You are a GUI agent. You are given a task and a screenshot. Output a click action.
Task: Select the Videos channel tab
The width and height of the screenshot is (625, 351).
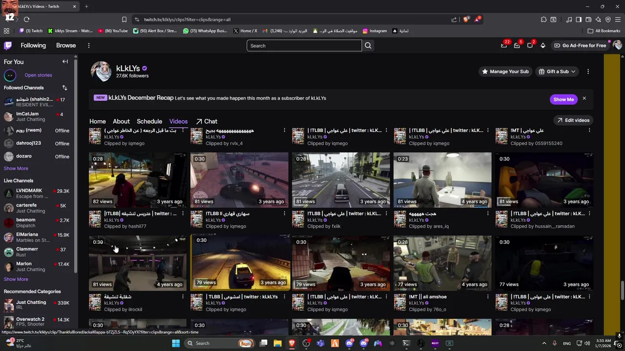(x=178, y=121)
